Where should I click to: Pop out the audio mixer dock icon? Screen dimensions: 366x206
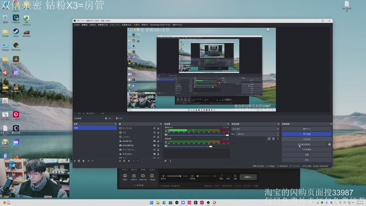point(228,124)
